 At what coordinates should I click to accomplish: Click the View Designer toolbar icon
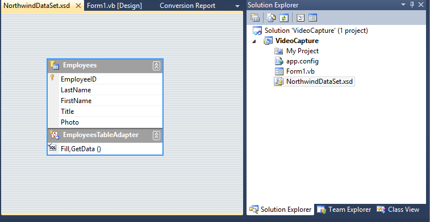312,18
